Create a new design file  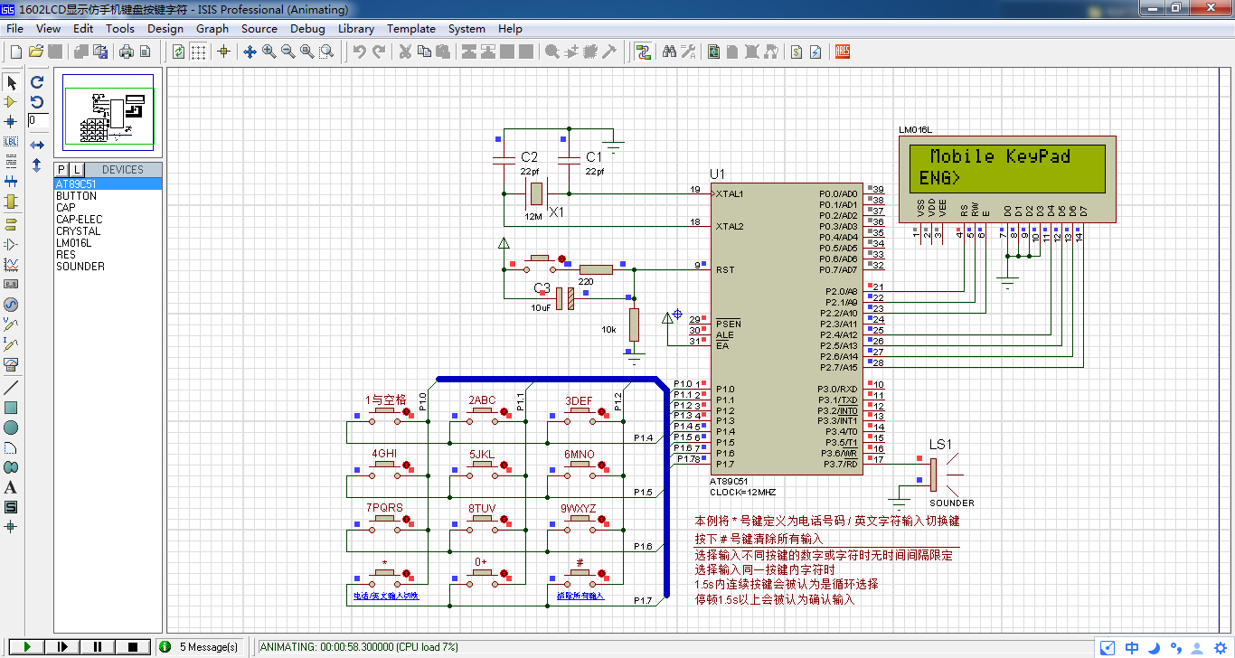(15, 52)
